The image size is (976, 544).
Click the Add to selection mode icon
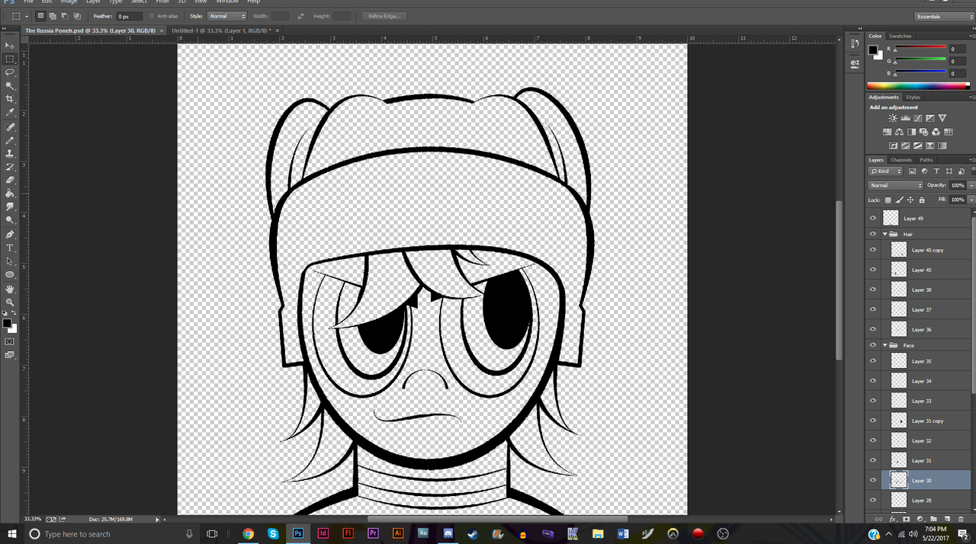tap(52, 16)
